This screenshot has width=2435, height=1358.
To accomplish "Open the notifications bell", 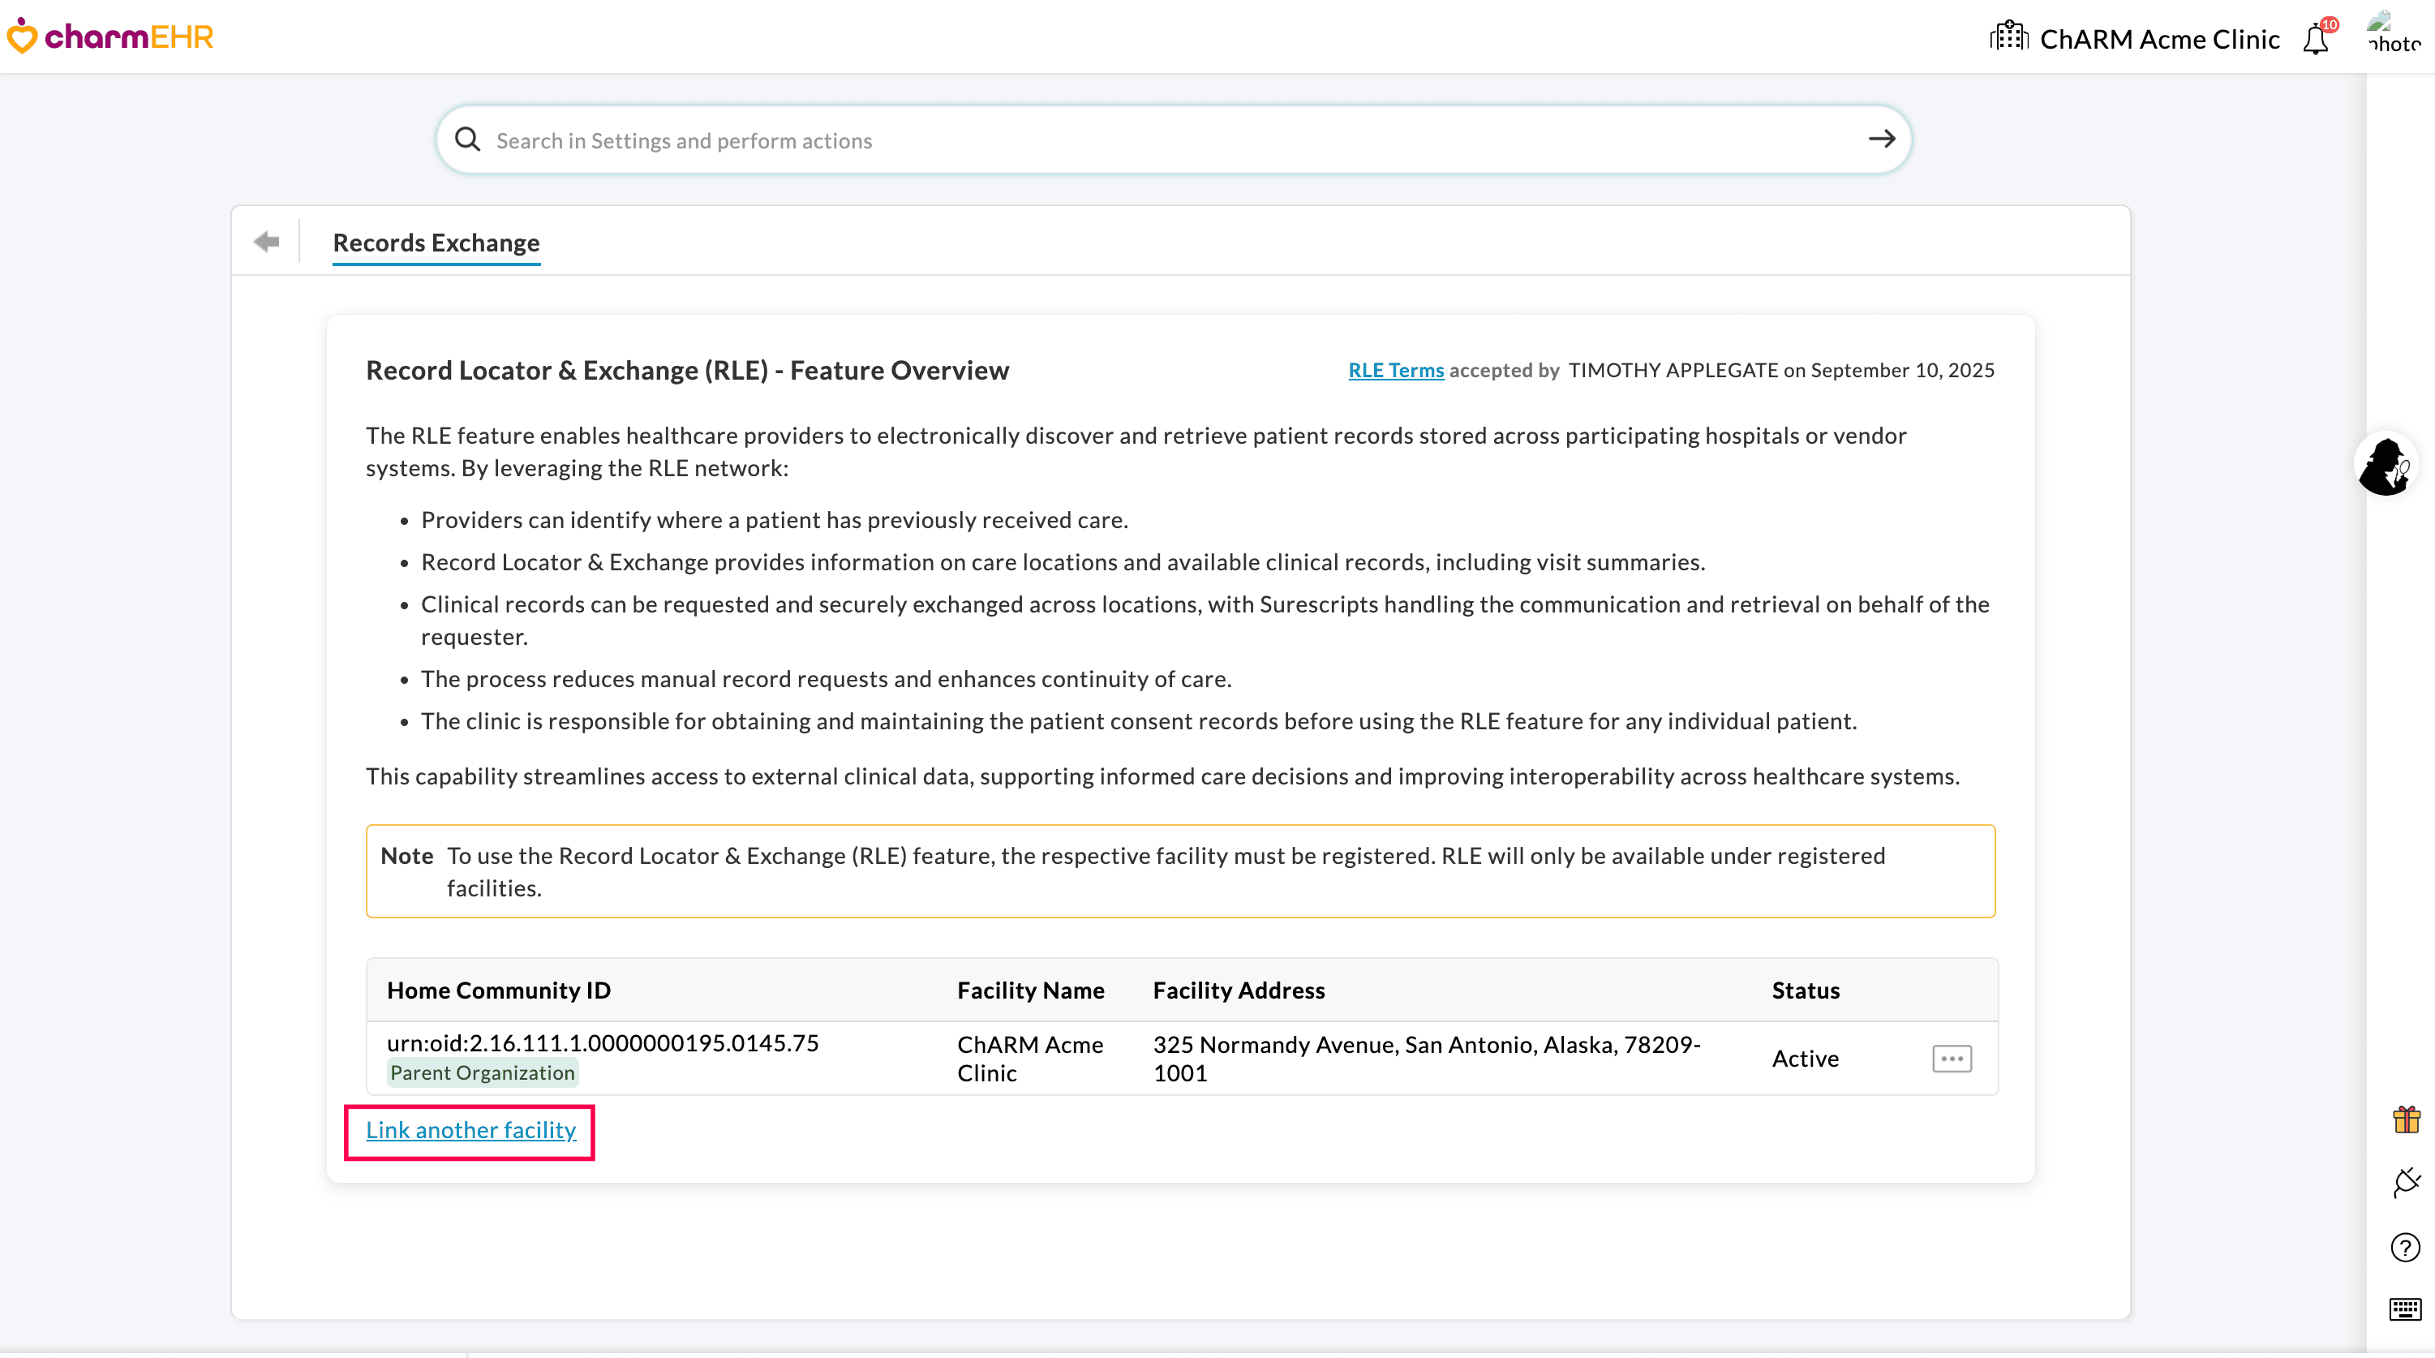I will pos(2316,39).
